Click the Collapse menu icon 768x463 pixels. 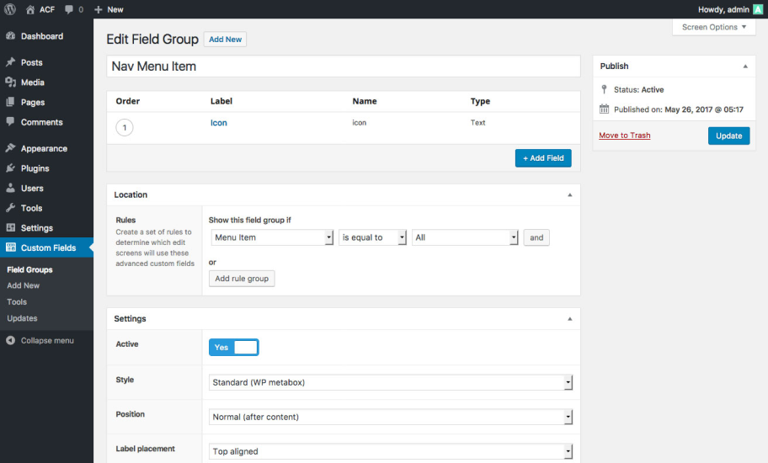click(x=10, y=341)
